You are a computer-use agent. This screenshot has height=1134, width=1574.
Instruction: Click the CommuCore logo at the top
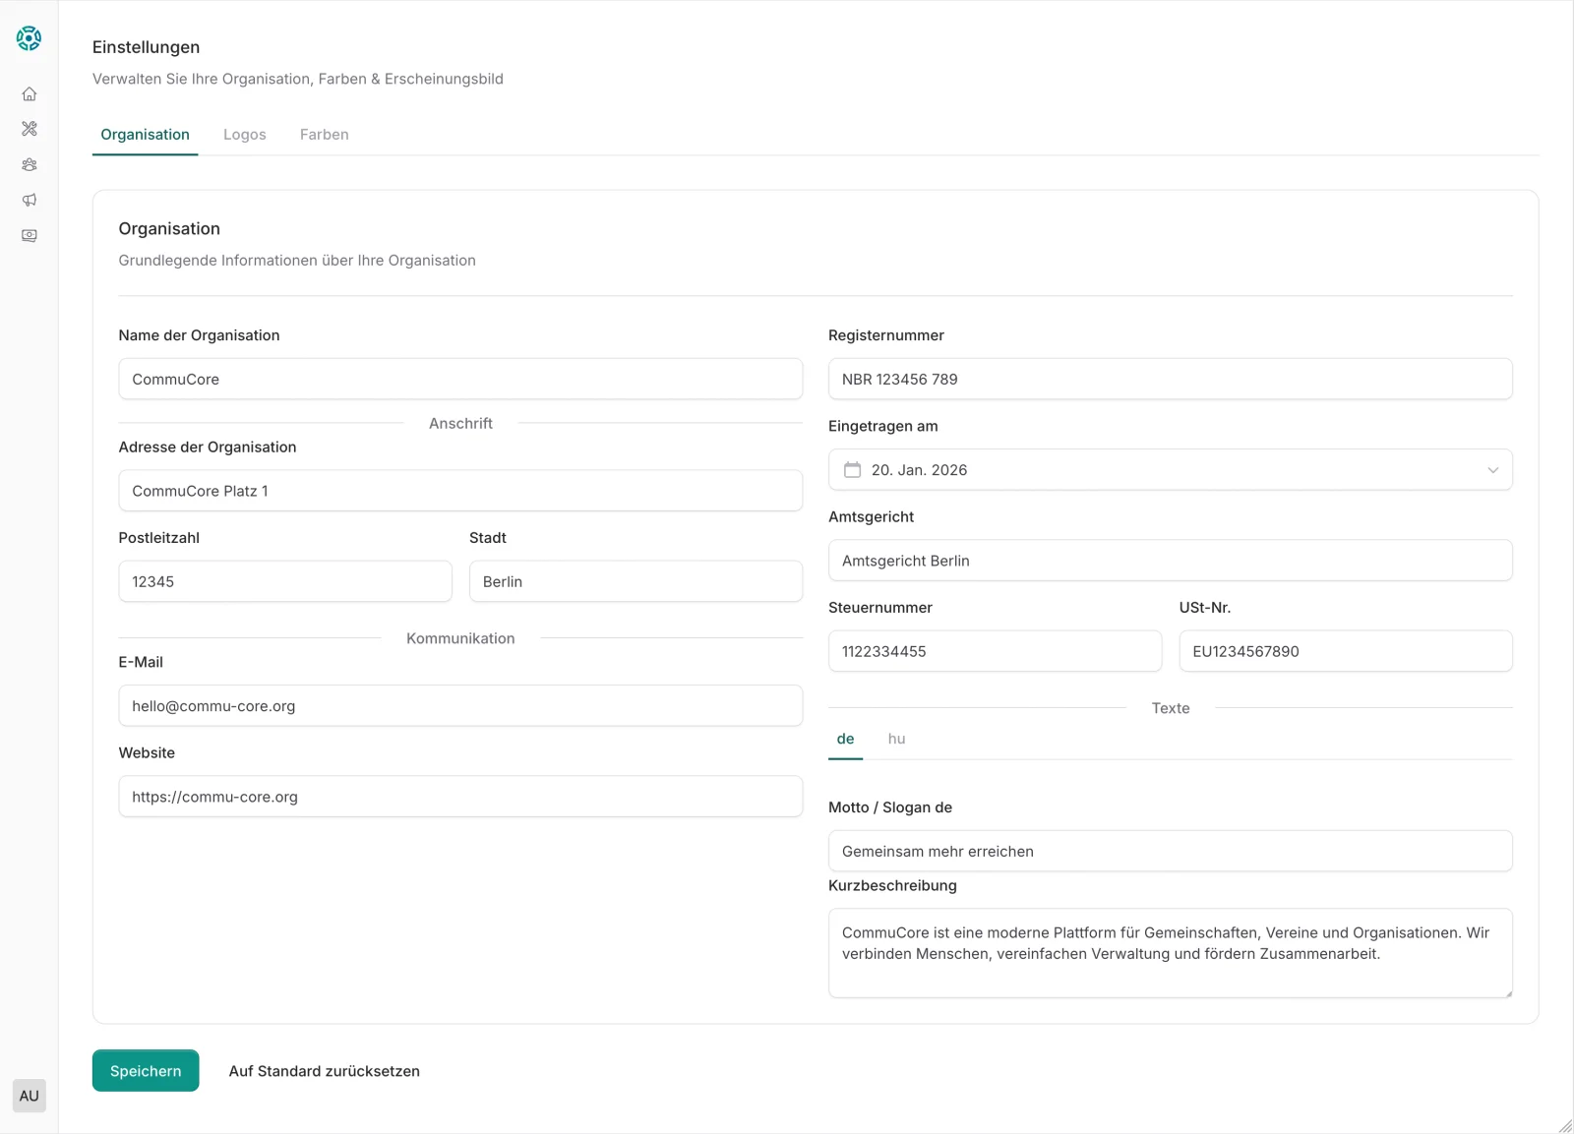[x=29, y=38]
